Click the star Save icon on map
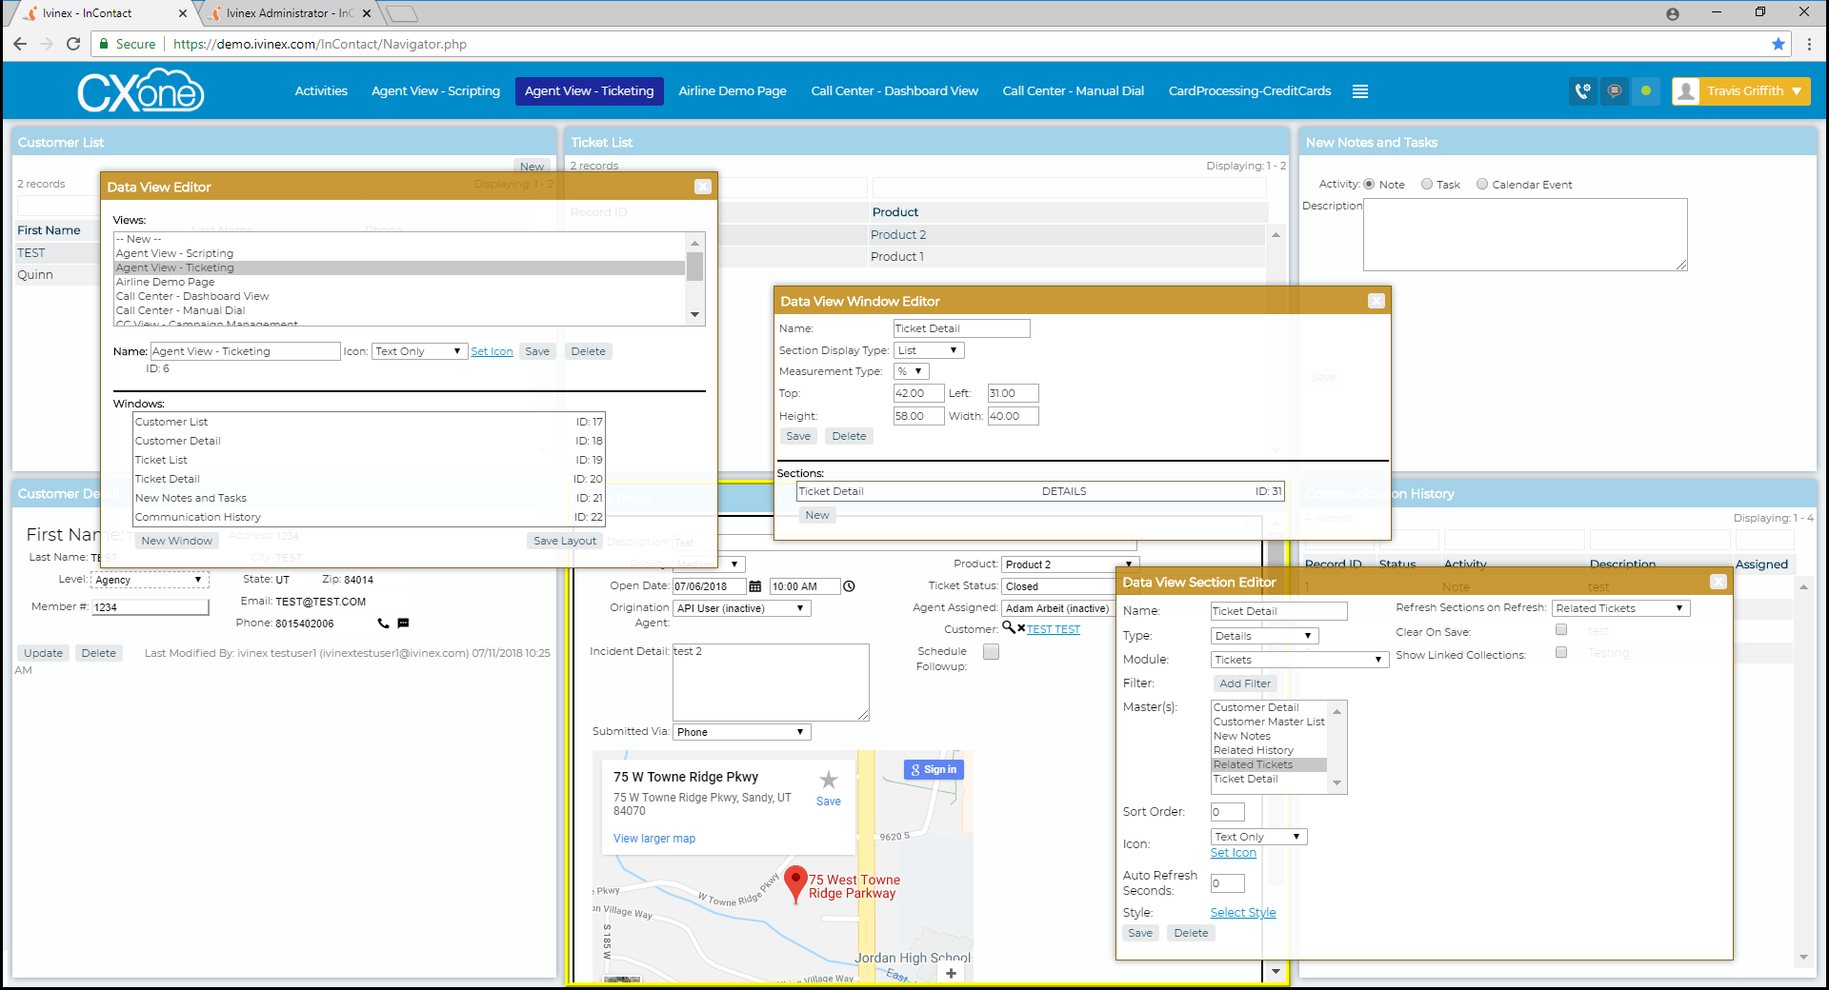Screen dimensions: 1829x990 point(829,788)
